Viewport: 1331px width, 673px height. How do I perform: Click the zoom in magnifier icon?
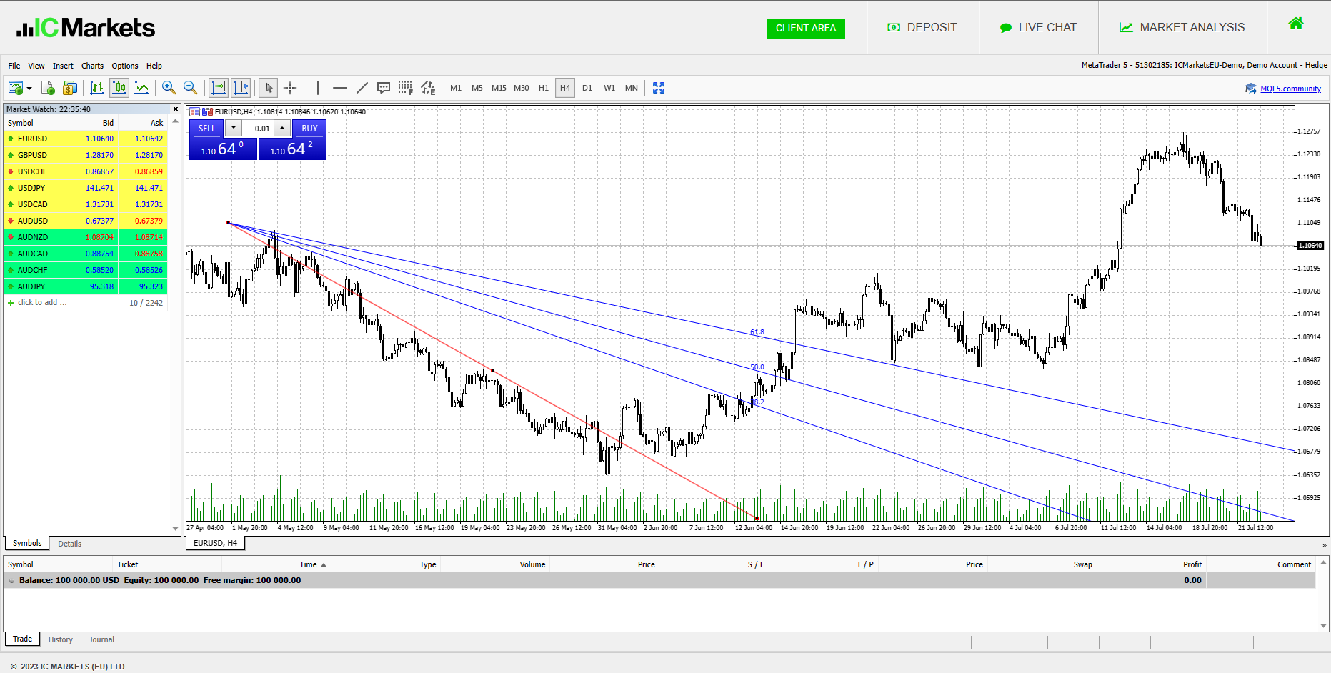(x=169, y=88)
